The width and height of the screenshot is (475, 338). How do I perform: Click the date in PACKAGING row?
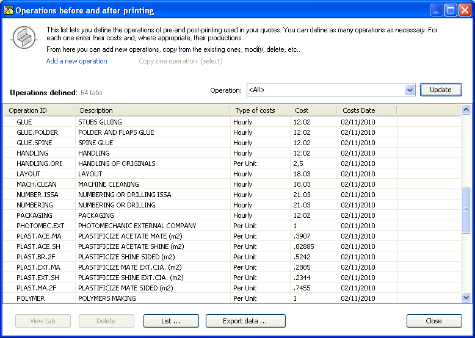358,215
